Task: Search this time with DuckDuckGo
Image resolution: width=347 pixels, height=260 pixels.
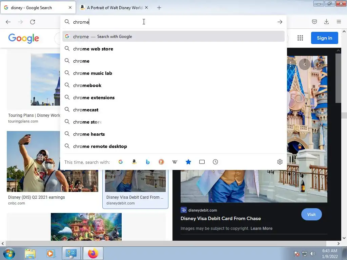Action: [x=161, y=162]
